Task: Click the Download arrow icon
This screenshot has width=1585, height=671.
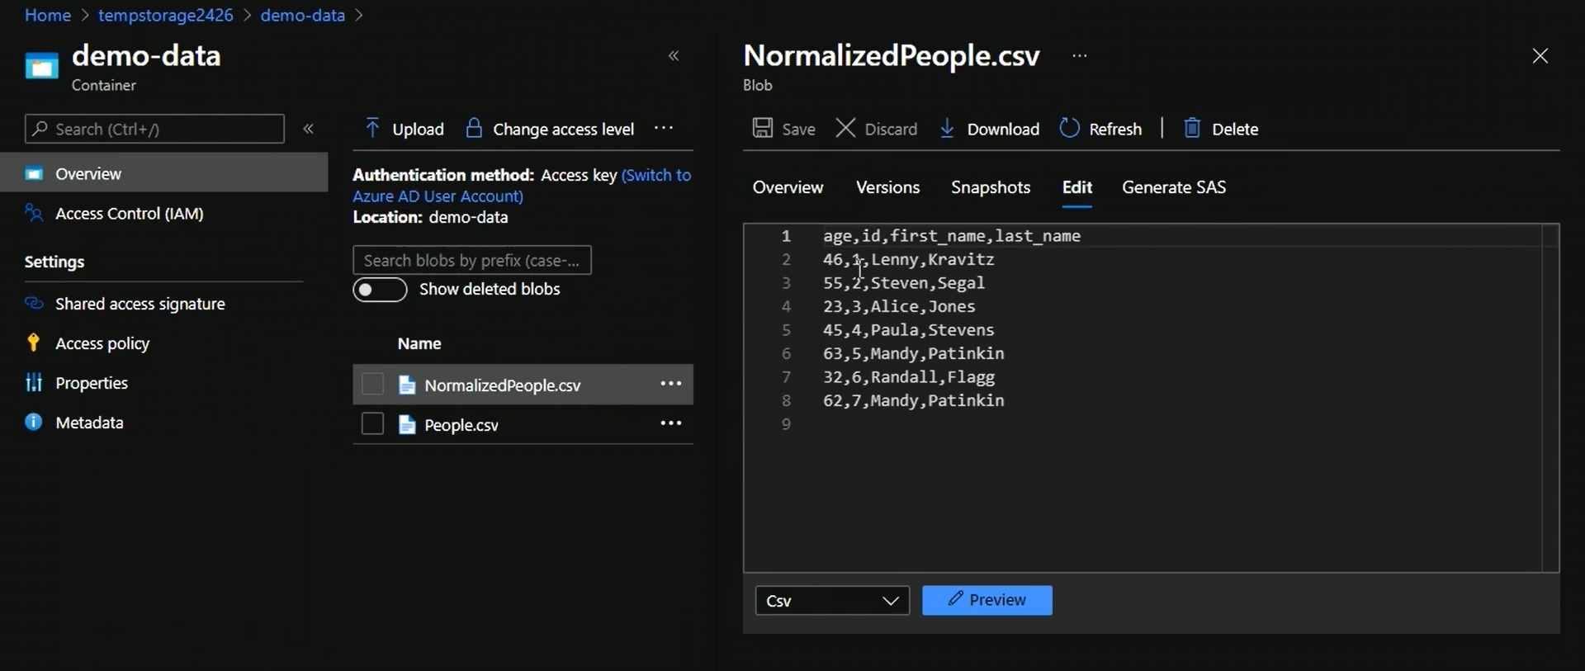Action: point(947,128)
